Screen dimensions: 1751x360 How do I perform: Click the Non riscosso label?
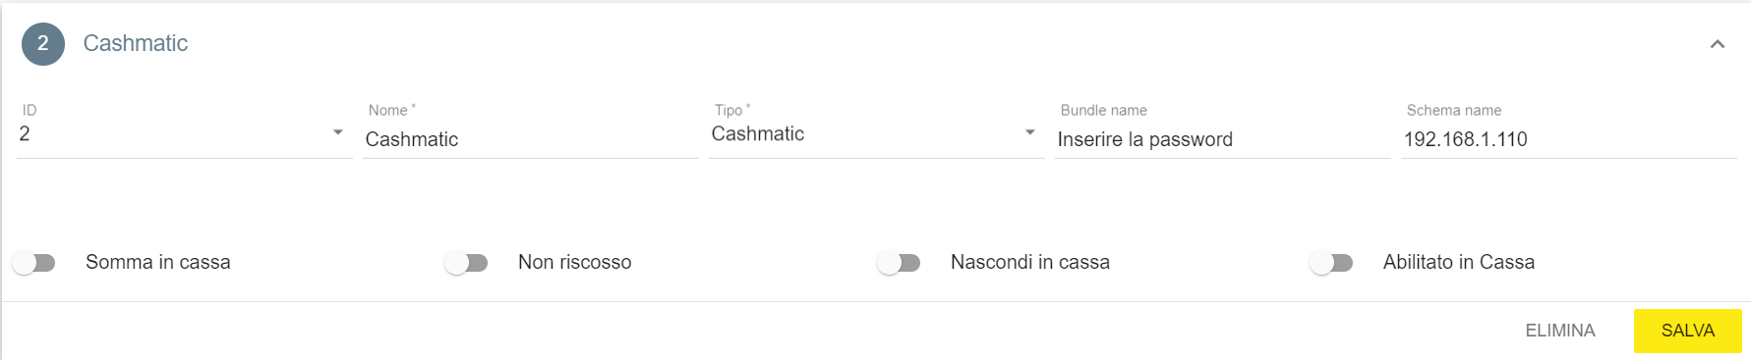[x=575, y=262]
